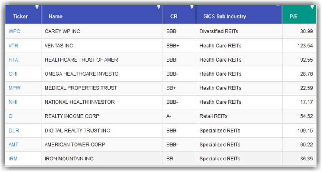Open the IRM ticker link
The width and height of the screenshot is (322, 172).
(13, 159)
